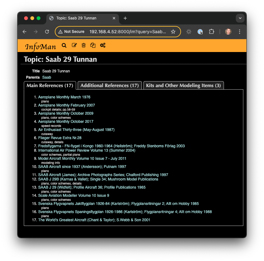Switch to the Additional References tab
This screenshot has height=261, width=264.
pos(110,86)
